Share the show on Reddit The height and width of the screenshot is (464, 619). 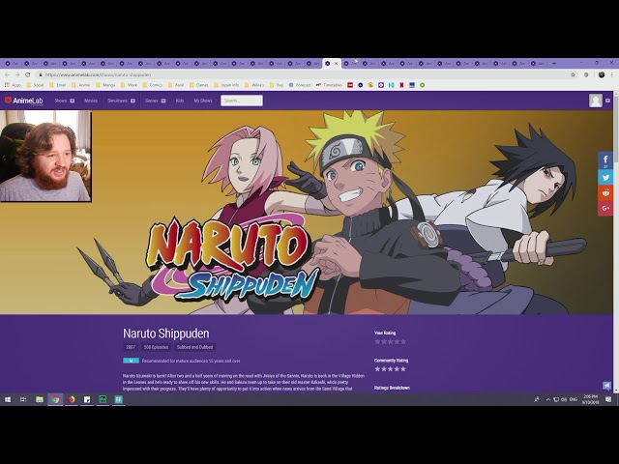[x=605, y=192]
